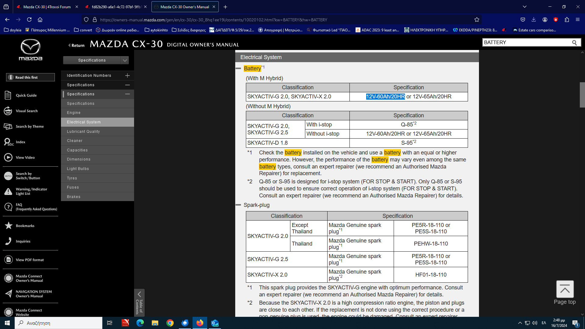This screenshot has height=329, width=585.
Task: Click Windows taskbar search box
Action: tap(58, 323)
